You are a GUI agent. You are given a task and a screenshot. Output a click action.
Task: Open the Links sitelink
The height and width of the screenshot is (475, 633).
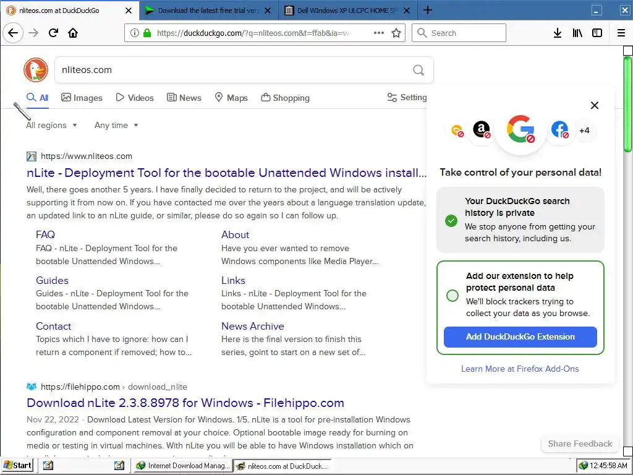(233, 280)
